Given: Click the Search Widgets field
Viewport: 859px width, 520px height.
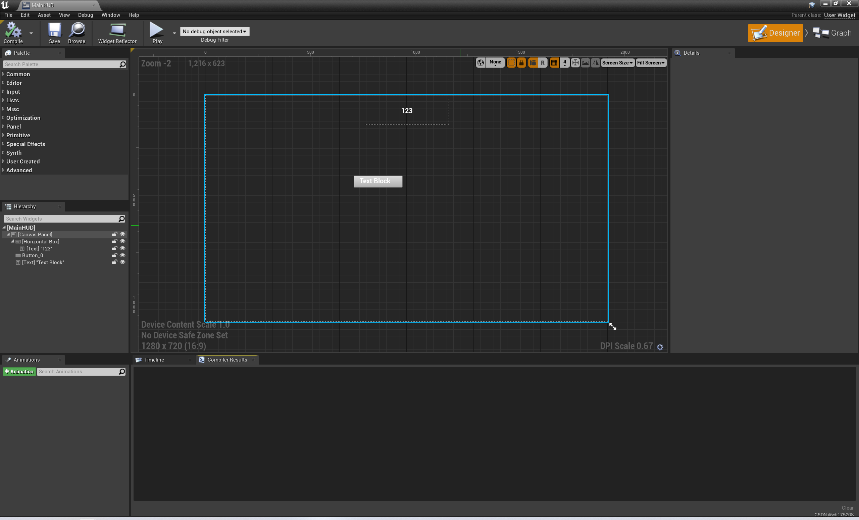Looking at the screenshot, I should [64, 219].
